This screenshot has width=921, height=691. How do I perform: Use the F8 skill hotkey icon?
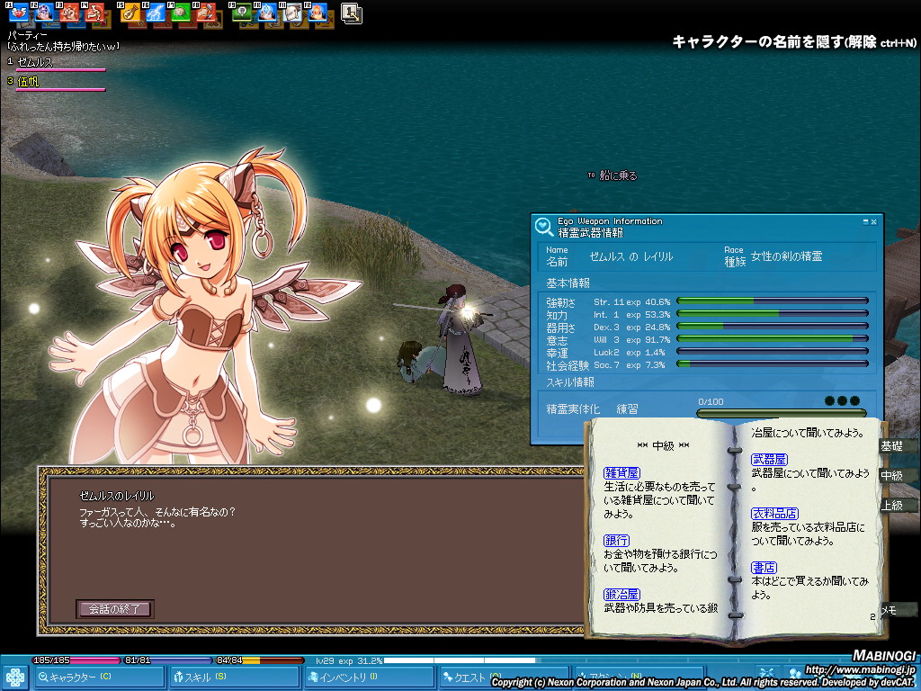click(206, 13)
